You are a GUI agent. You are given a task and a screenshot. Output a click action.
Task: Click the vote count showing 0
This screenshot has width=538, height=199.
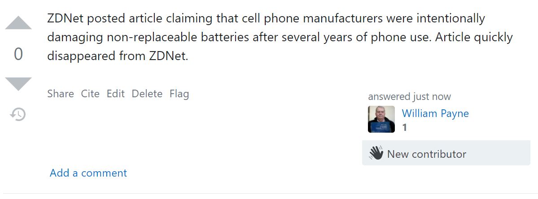pos(18,54)
